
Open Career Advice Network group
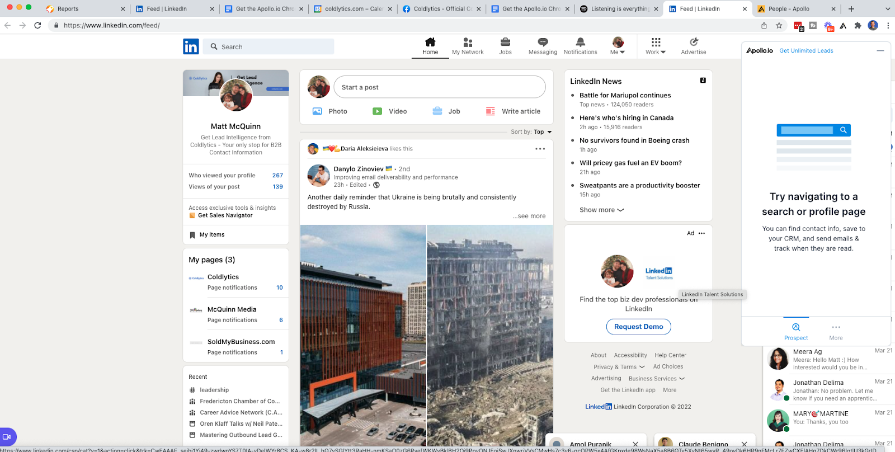241,412
